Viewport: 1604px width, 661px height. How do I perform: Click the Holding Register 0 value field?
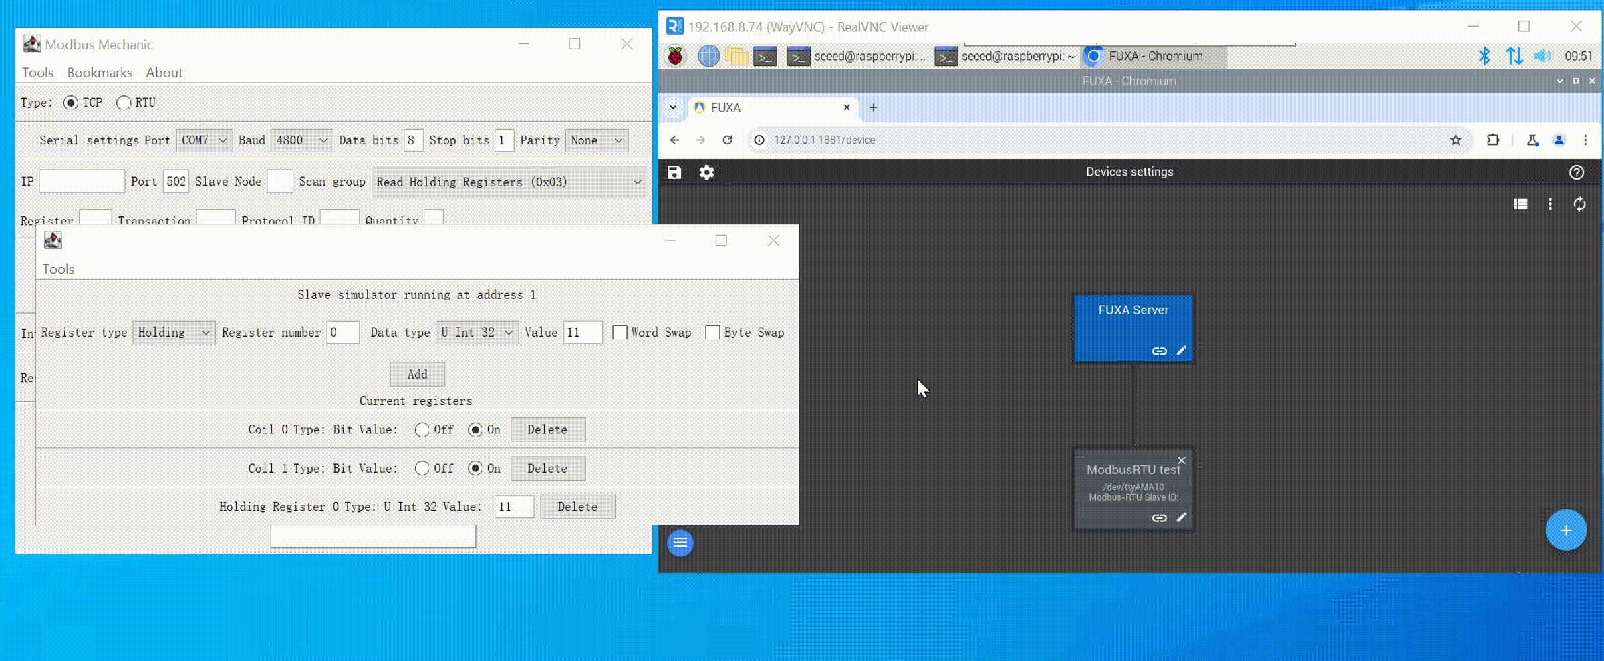pos(514,507)
